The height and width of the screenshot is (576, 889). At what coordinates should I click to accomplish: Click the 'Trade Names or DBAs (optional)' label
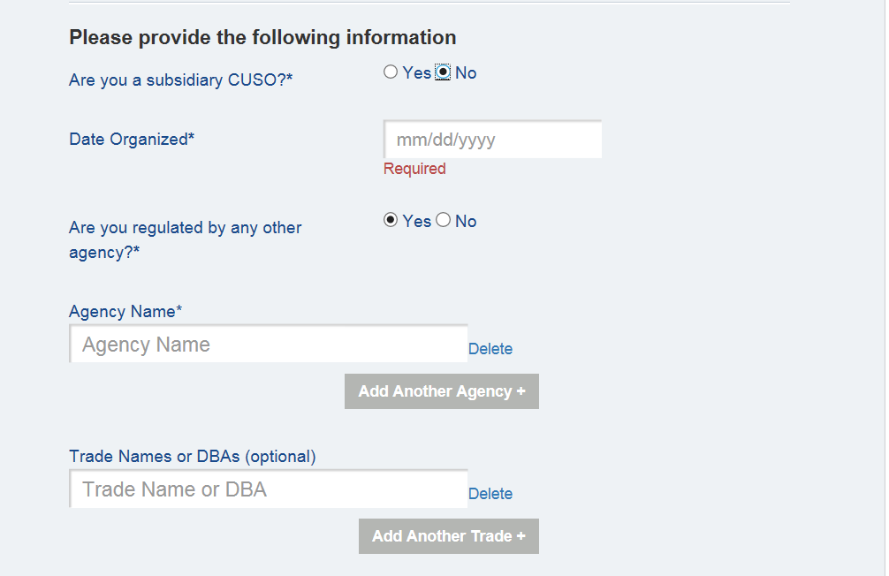click(x=193, y=457)
